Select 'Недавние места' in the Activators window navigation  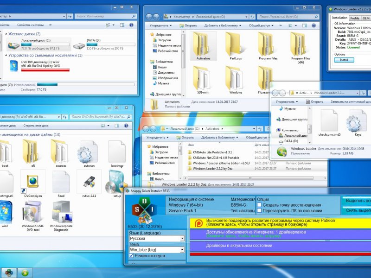click(164, 158)
